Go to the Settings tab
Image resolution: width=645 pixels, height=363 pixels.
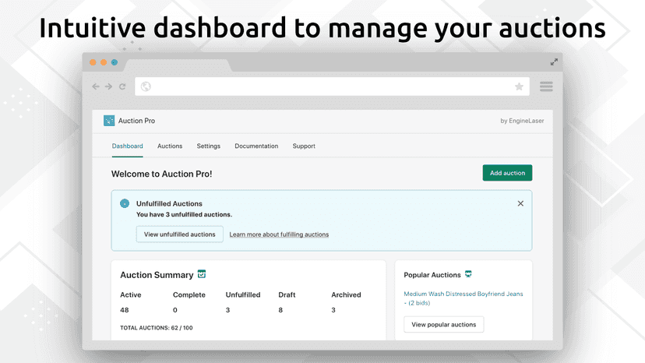coord(209,146)
